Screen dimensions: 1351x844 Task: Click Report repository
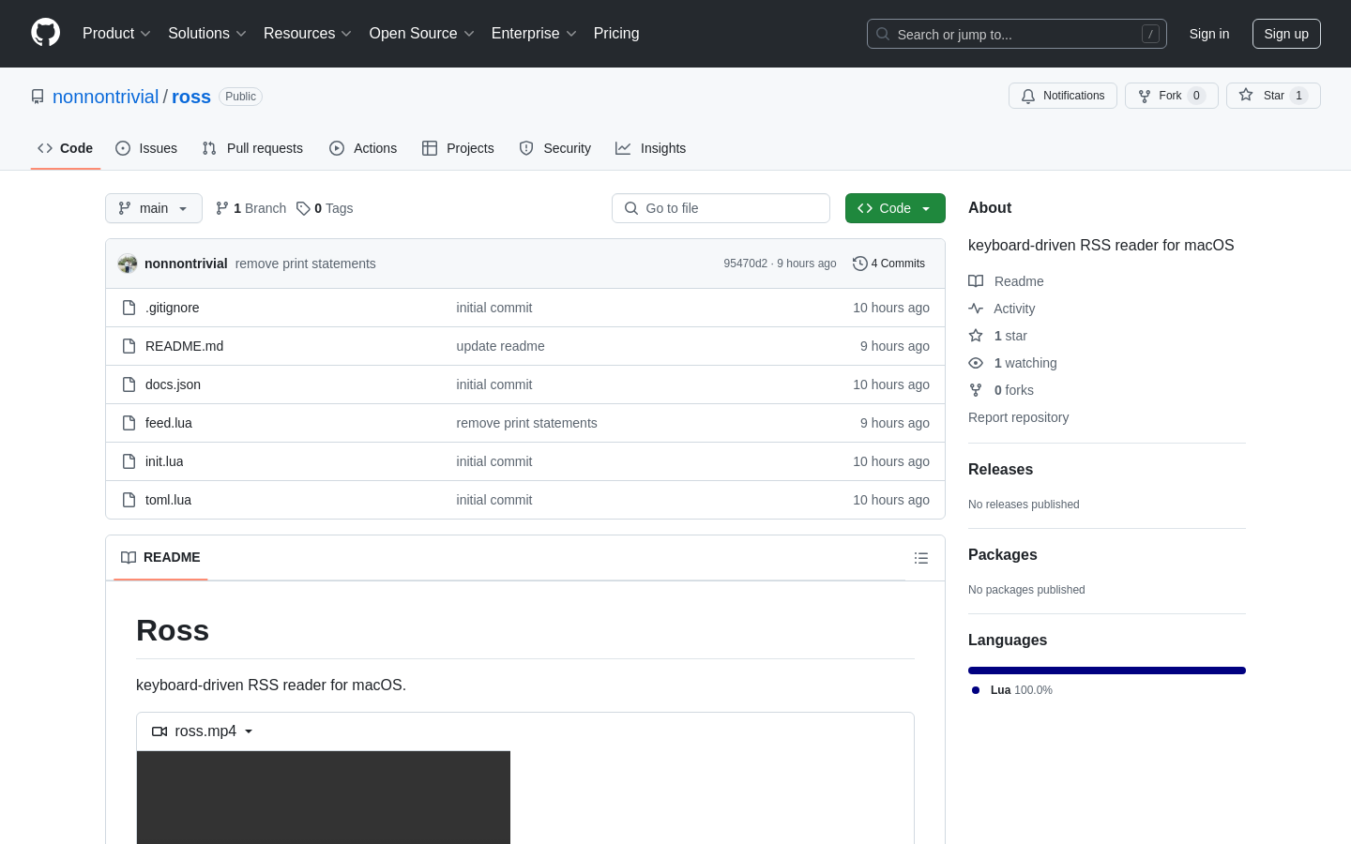1018,417
